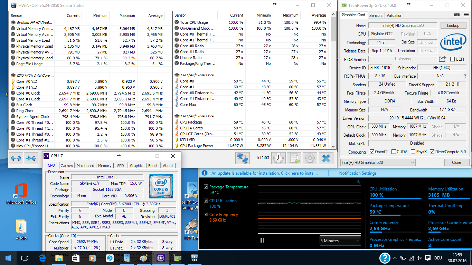Viewport: 472px width, 265px height.
Task: Click the DEU language indicator
Action: coord(438,258)
